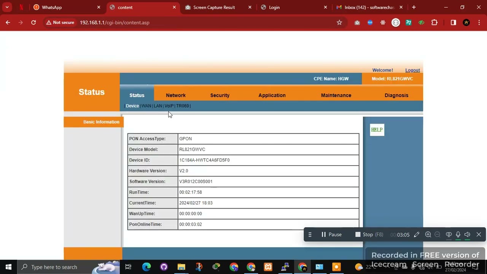Open the Maintenance menu tab

point(336,95)
